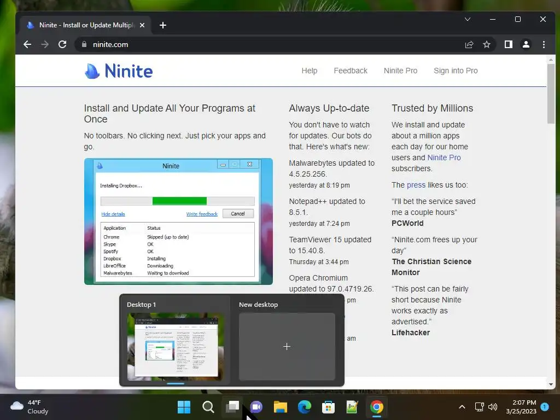Screen dimensions: 560x420
Task: Click the Ninite installer screenshot image
Action: [x=178, y=221]
